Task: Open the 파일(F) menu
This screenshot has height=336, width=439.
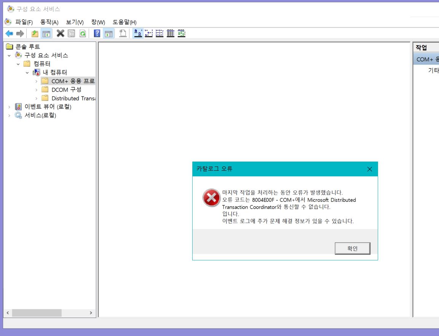Action: [x=24, y=22]
